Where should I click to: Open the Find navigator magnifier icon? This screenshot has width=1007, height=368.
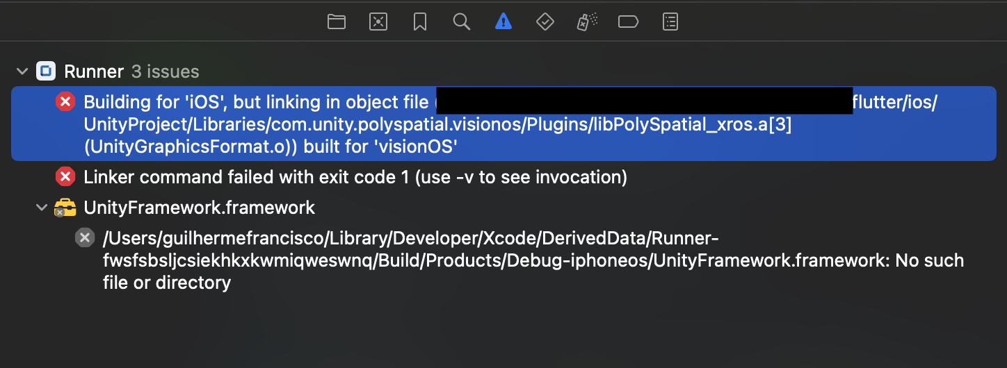[x=462, y=22]
